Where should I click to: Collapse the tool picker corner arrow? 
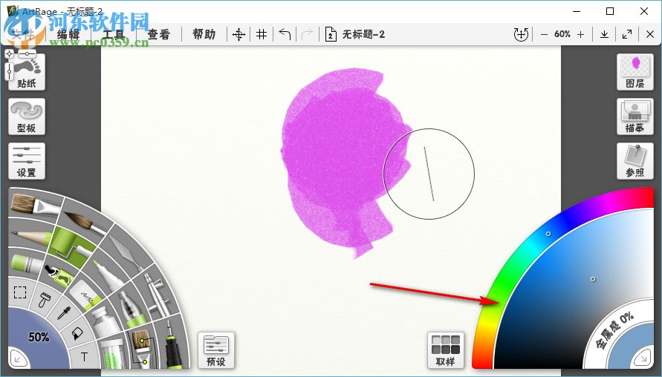point(16,359)
